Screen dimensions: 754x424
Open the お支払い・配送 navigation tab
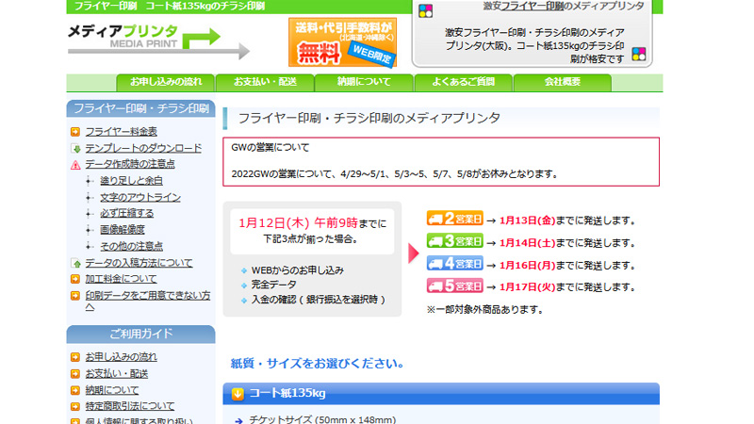coord(265,82)
